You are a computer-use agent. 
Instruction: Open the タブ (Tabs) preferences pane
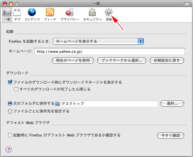[x=17, y=15]
